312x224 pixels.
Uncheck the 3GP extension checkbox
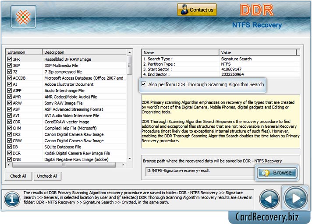pos(9,65)
